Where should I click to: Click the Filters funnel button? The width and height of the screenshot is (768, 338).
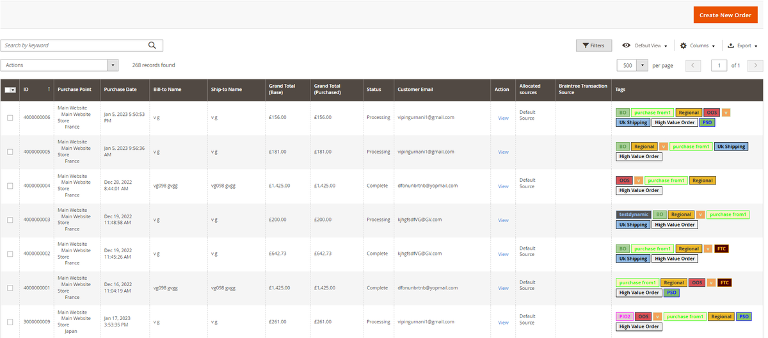[593, 45]
